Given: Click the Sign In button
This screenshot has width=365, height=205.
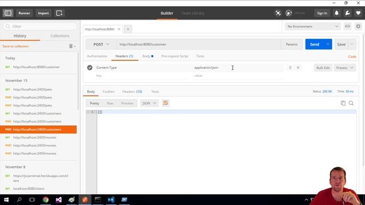Looking at the screenshot, I should (322, 13).
